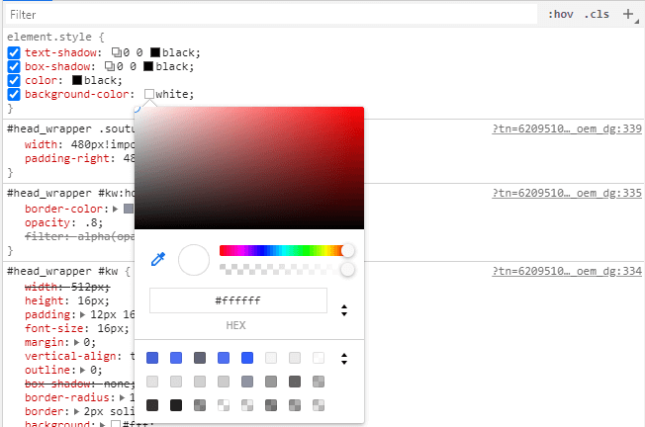Click the round current-color preview circle

tap(194, 260)
